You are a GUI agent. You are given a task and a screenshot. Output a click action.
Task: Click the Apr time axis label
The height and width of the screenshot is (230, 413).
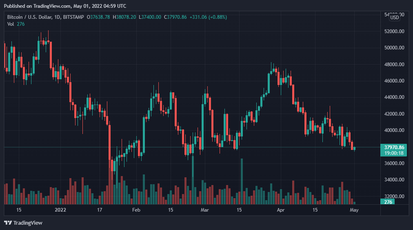tap(281, 210)
